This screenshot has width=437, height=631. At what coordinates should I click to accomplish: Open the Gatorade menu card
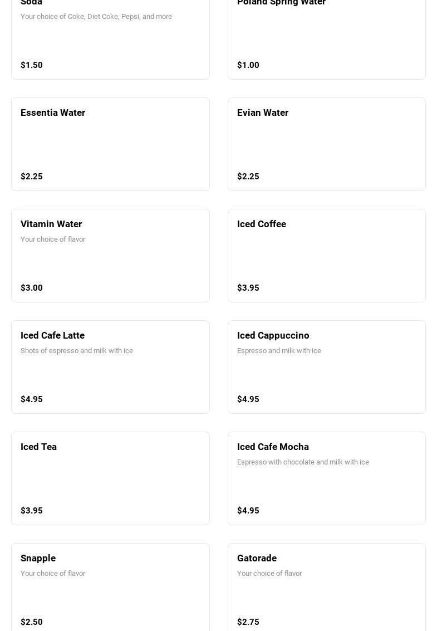point(326,588)
